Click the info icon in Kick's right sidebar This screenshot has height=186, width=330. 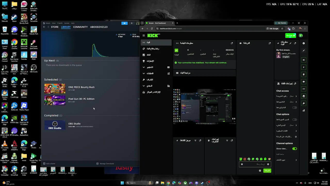[x=304, y=43]
